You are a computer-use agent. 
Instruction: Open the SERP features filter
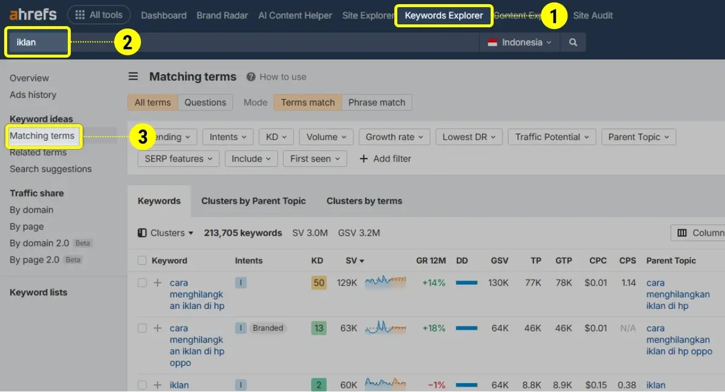coord(178,159)
